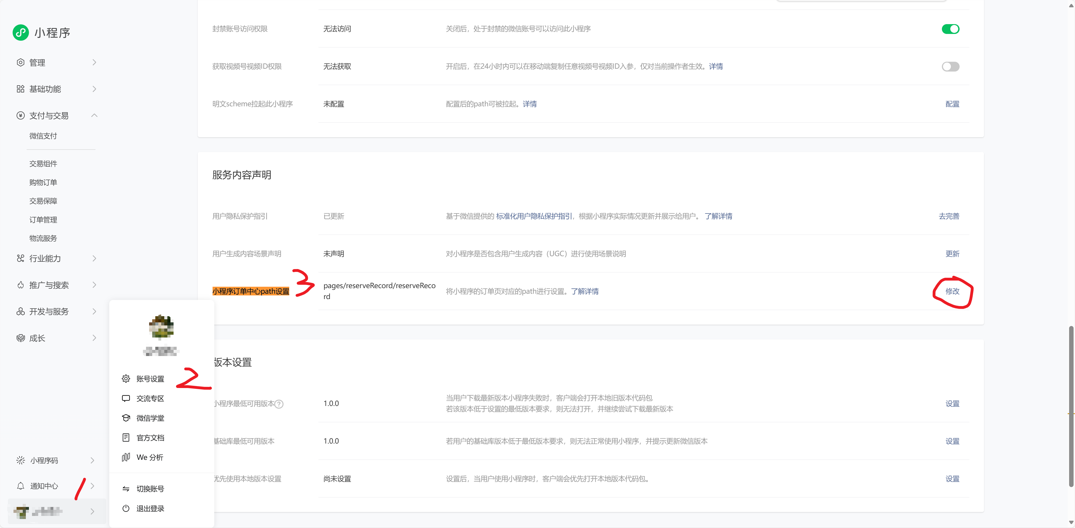Click the gear icon next to 账号设置

pyautogui.click(x=126, y=379)
